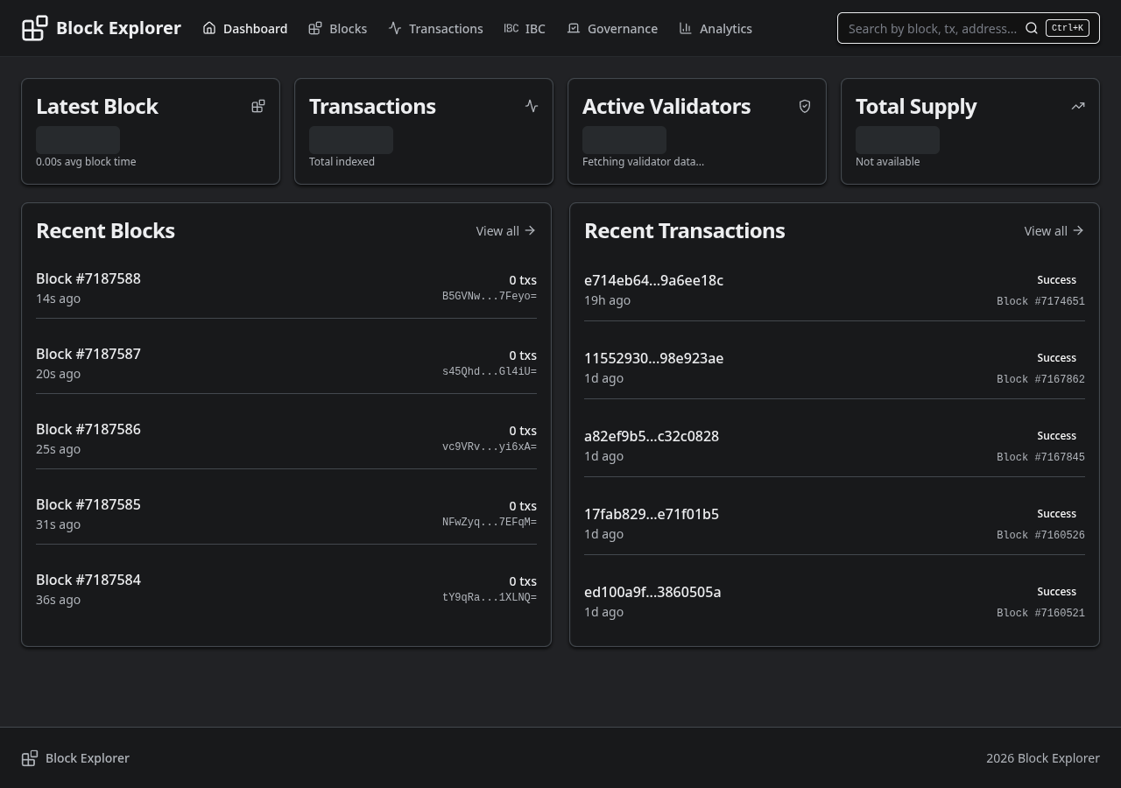Click hash s45Qhd...Gl4iU=
Image resolution: width=1121 pixels, height=788 pixels.
490,371
